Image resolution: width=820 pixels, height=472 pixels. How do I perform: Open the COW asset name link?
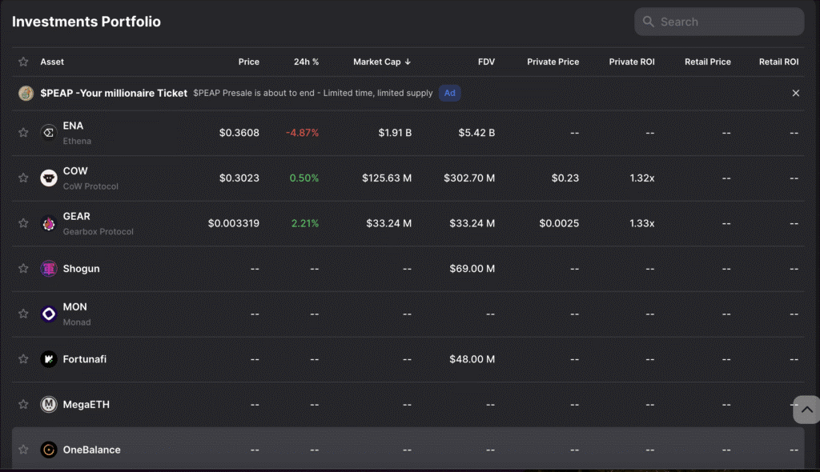[x=75, y=171]
